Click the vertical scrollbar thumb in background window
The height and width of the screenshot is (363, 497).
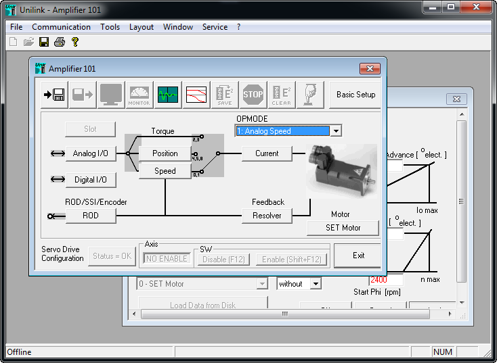pyautogui.click(x=462, y=201)
